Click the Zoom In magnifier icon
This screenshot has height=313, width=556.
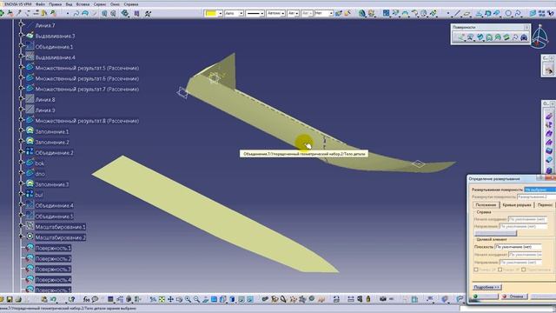pyautogui.click(x=188, y=299)
